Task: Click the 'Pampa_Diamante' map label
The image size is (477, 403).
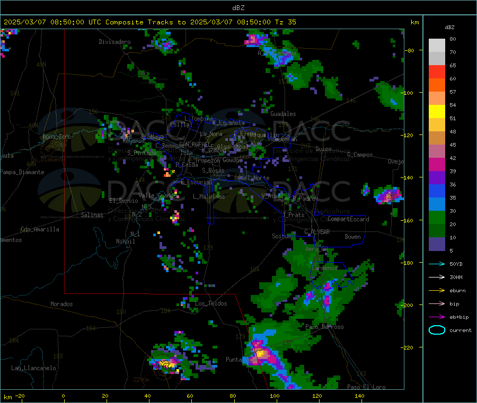Action: [22, 172]
